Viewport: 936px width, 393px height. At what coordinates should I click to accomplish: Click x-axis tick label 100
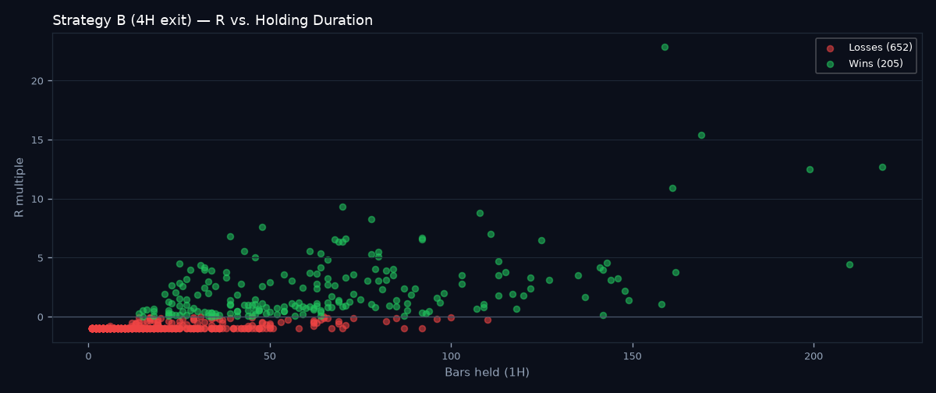(451, 356)
